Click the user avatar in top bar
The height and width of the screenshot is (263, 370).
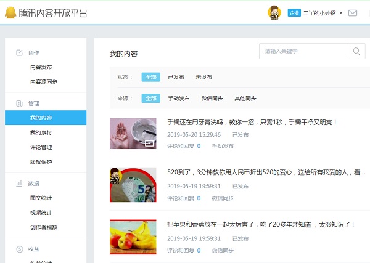[x=274, y=12]
